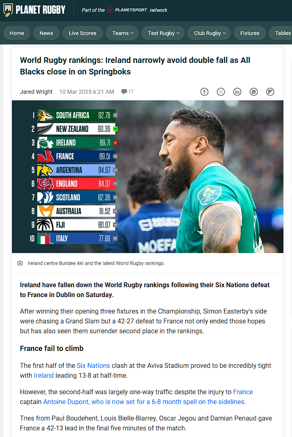Share the article on Facebook

tap(204, 92)
